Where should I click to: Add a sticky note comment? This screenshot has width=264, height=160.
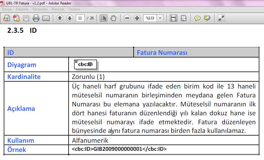[x=197, y=18]
